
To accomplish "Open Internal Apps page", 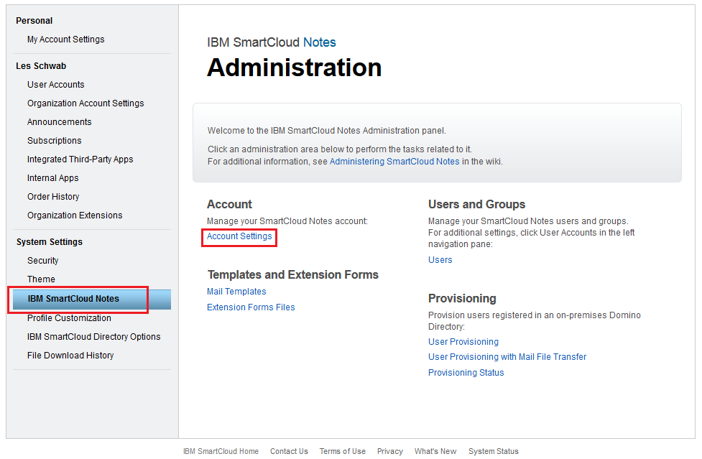I will click(x=52, y=178).
